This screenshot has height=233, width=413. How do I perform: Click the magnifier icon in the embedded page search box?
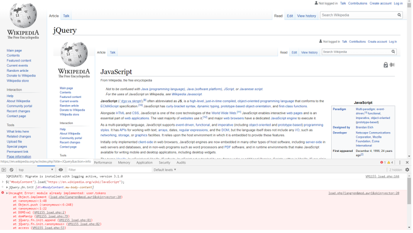pos(394,52)
